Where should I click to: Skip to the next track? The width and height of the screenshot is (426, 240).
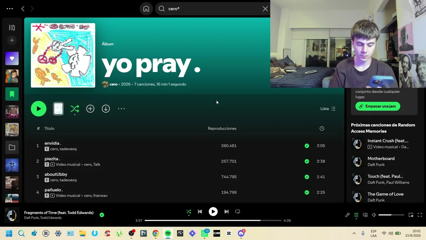tap(226, 212)
